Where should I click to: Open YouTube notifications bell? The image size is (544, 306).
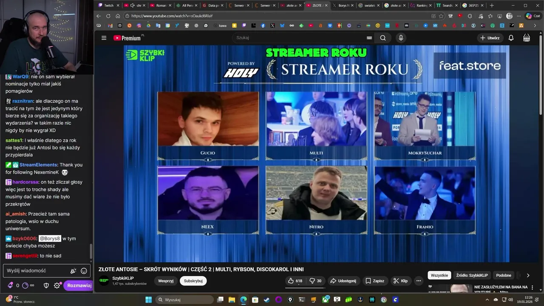[x=511, y=38]
